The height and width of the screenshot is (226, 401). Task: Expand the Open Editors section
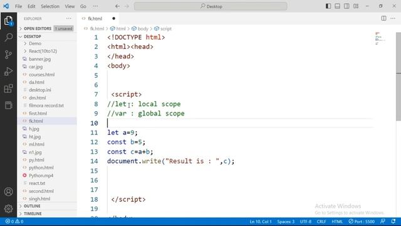47,28
